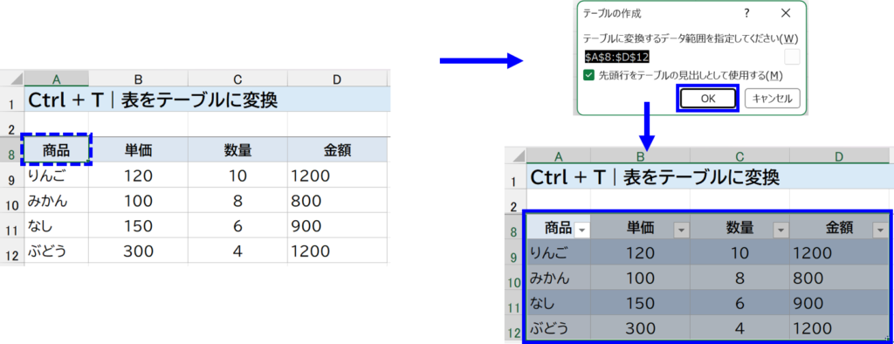Screen dimensions: 894x344
Task: Select column A header in the unconverted sheet
Action: [57, 79]
